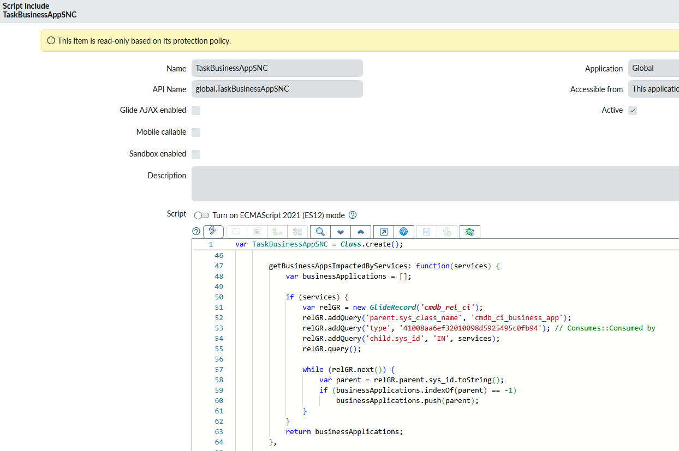Click the find previous up-arrow icon
The image size is (679, 451).
coord(361,232)
